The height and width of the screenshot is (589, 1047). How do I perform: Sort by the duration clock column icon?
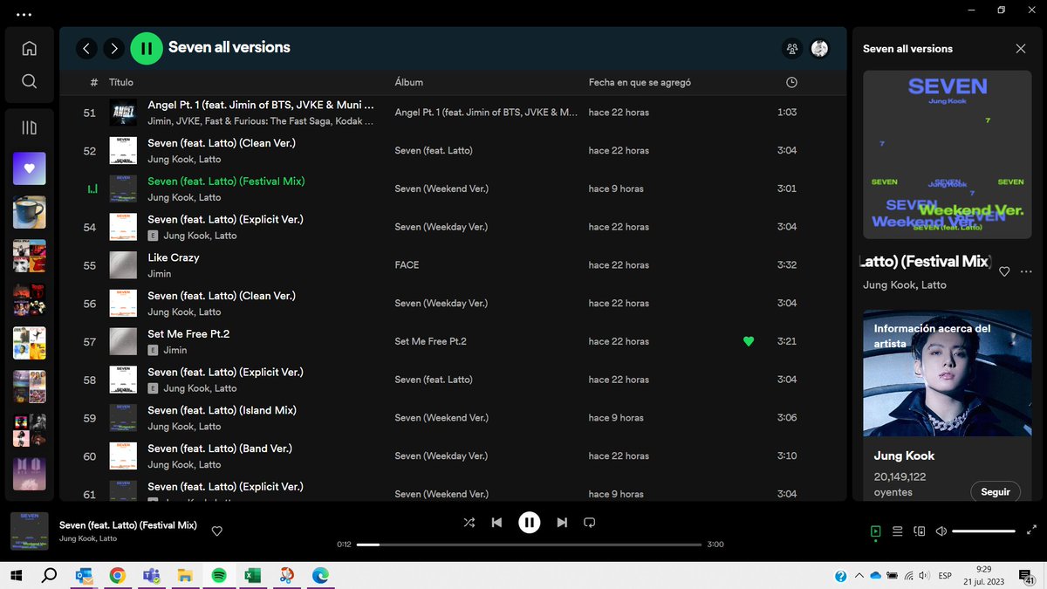coord(791,82)
